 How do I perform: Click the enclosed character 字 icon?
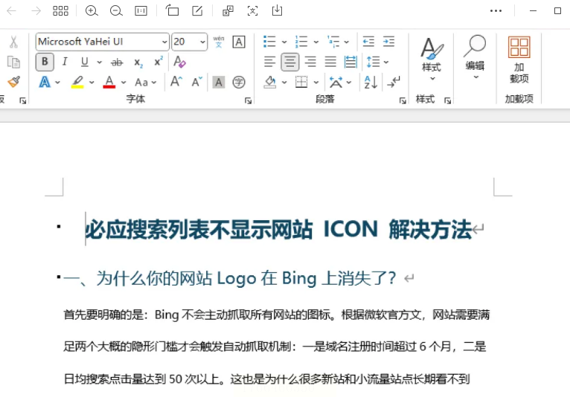tap(239, 82)
